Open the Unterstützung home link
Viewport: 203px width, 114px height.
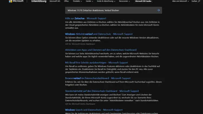coord(39,1)
